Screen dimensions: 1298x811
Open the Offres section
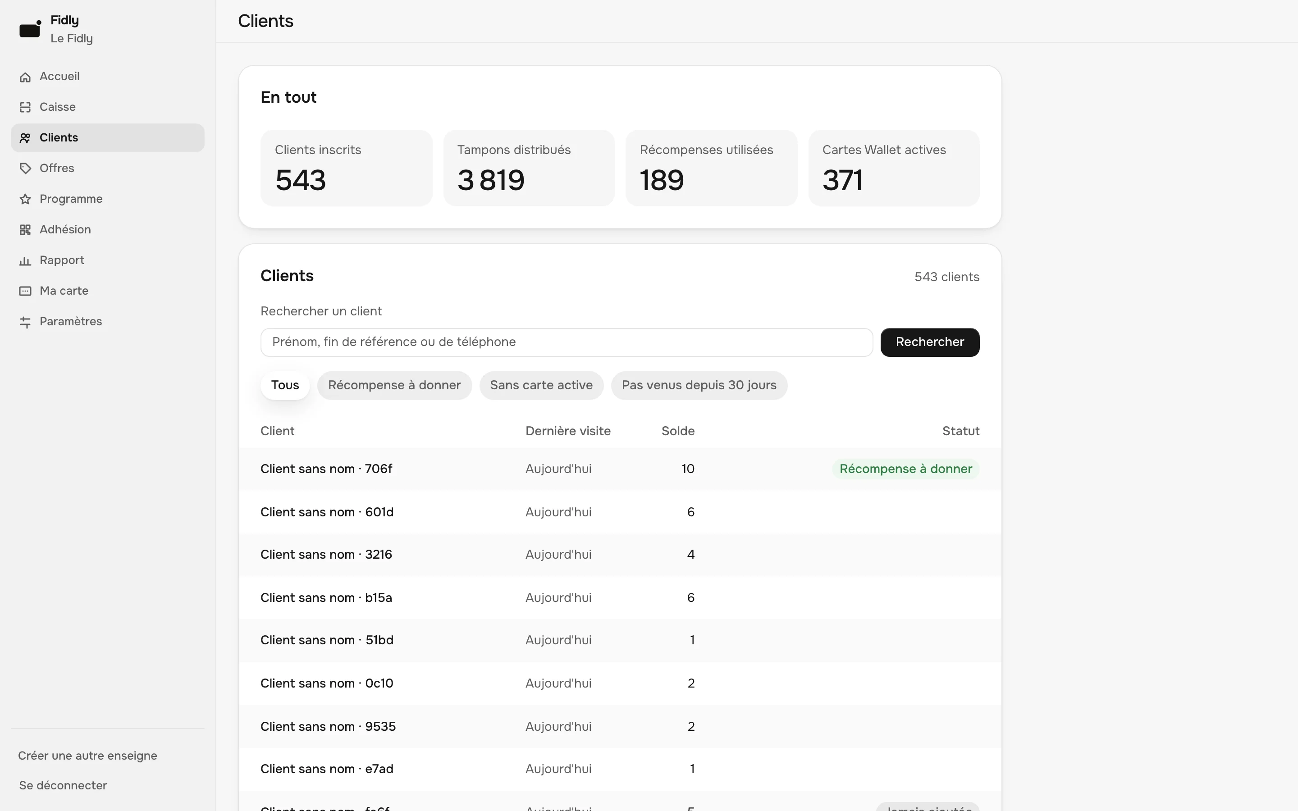107,169
